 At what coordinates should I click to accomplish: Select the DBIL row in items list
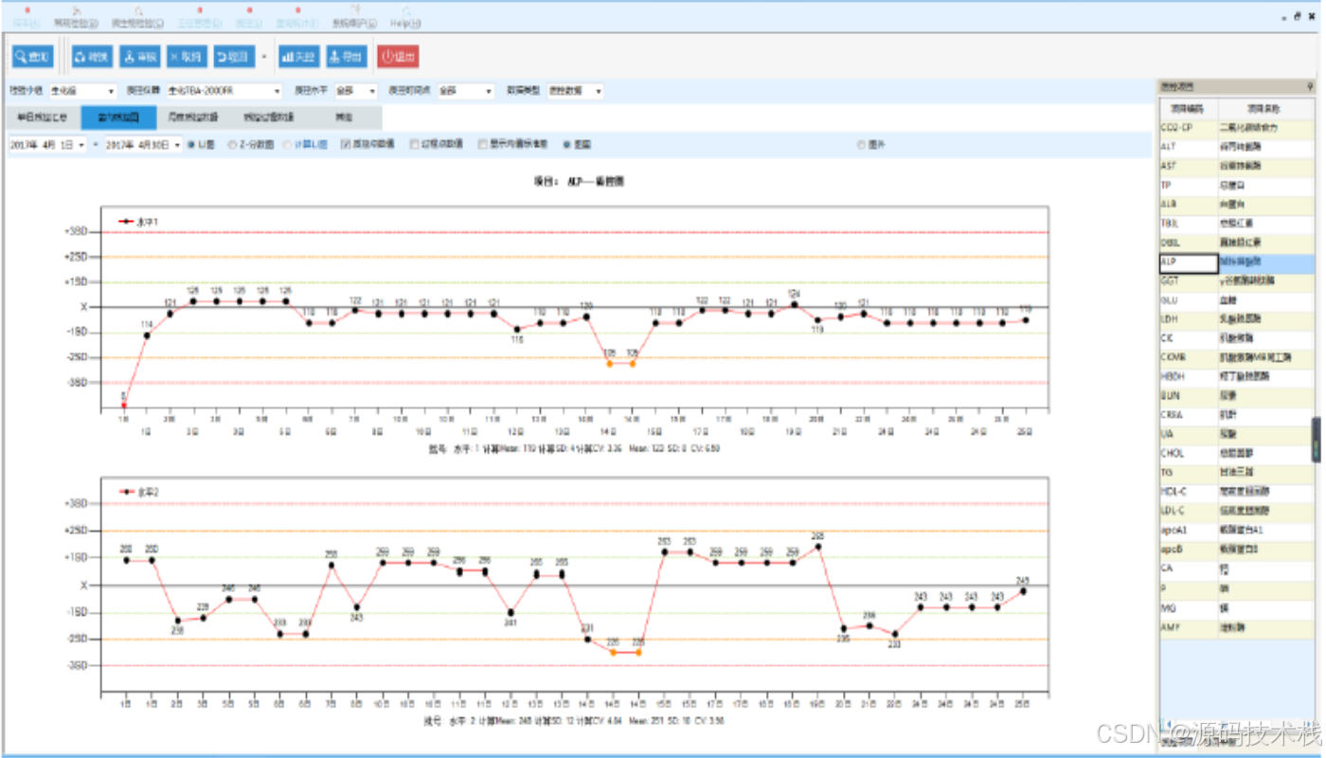tap(1237, 243)
